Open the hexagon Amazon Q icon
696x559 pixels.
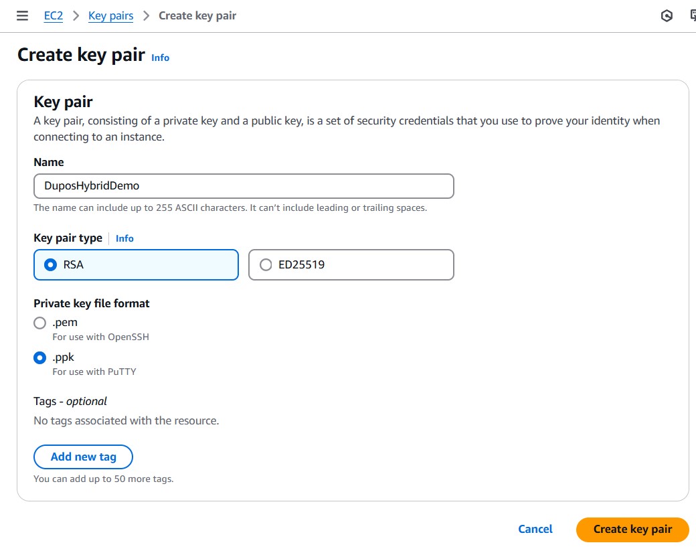(x=667, y=16)
